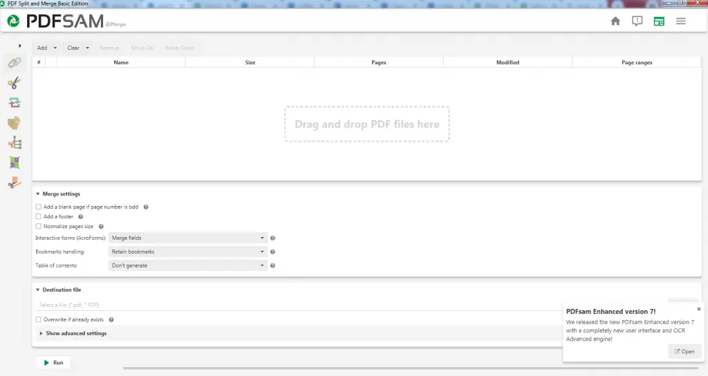Image resolution: width=708 pixels, height=376 pixels.
Task: Sort table by Name column
Action: coord(121,62)
